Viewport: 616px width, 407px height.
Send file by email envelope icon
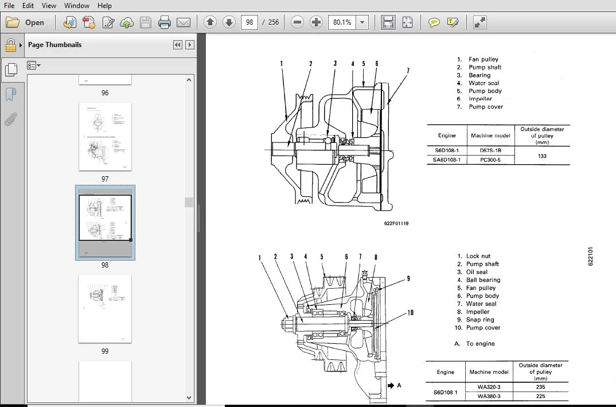[184, 22]
